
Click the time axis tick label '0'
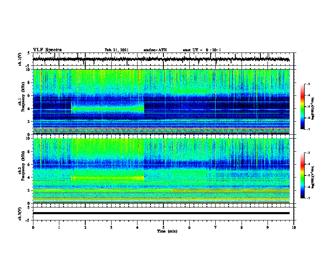coord(33,227)
